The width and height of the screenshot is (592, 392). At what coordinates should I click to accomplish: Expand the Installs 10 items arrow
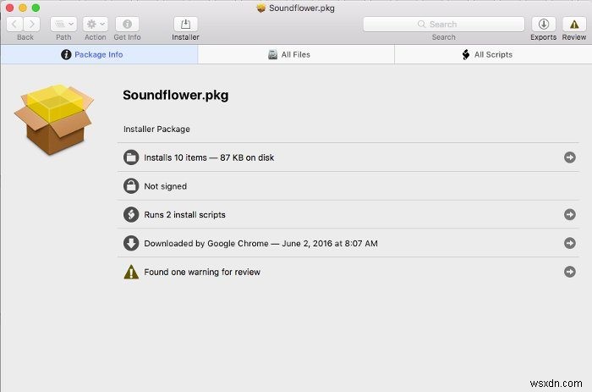570,157
